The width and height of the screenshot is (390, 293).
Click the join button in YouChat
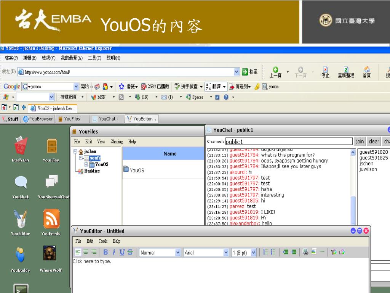coord(360,142)
